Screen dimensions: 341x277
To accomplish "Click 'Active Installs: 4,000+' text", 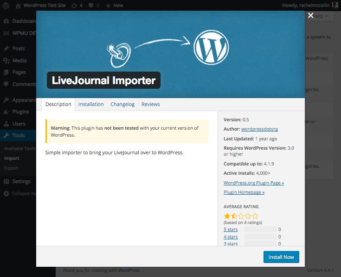I will pyautogui.click(x=247, y=173).
